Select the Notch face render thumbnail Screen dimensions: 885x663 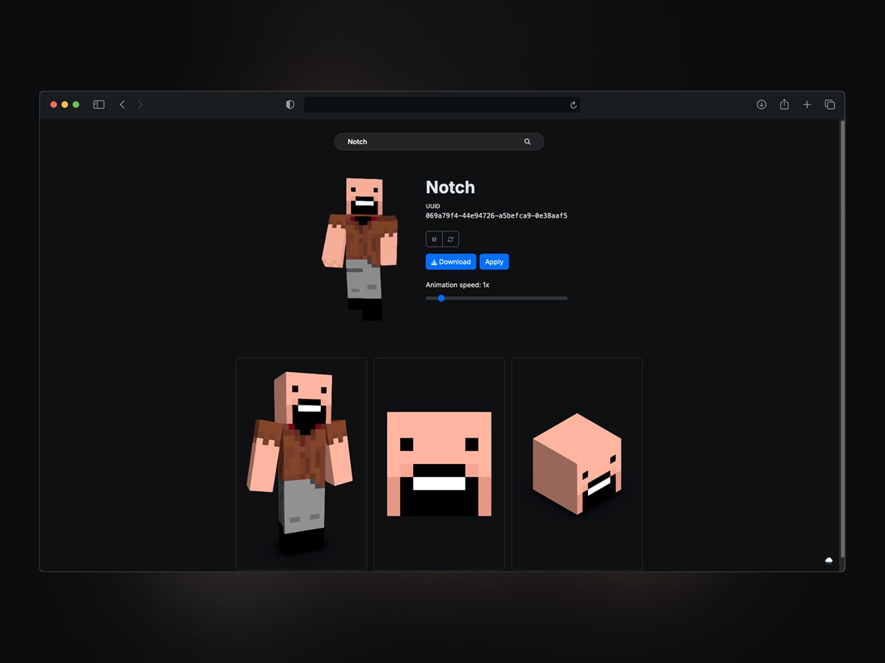click(x=439, y=463)
